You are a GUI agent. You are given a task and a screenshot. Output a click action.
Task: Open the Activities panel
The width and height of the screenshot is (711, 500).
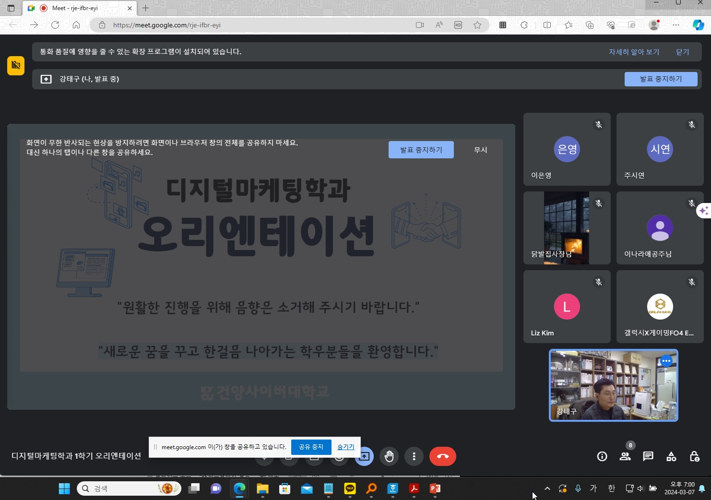(x=671, y=456)
